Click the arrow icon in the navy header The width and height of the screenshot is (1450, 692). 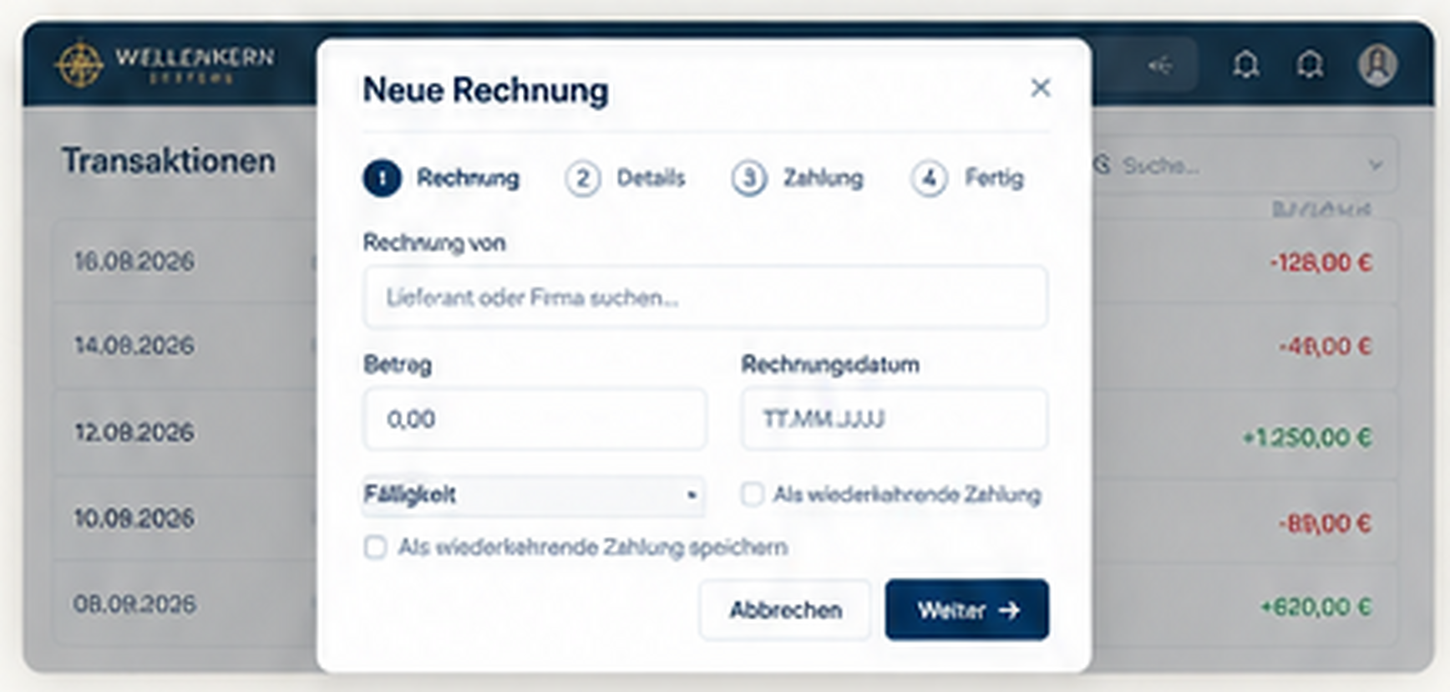1159,64
